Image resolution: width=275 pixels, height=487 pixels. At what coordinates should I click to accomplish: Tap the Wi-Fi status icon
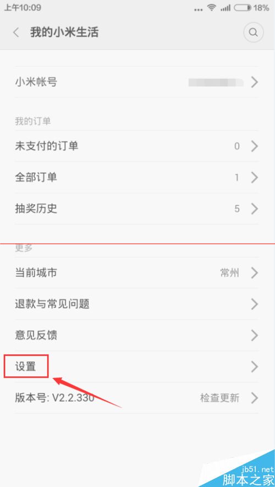click(x=212, y=8)
